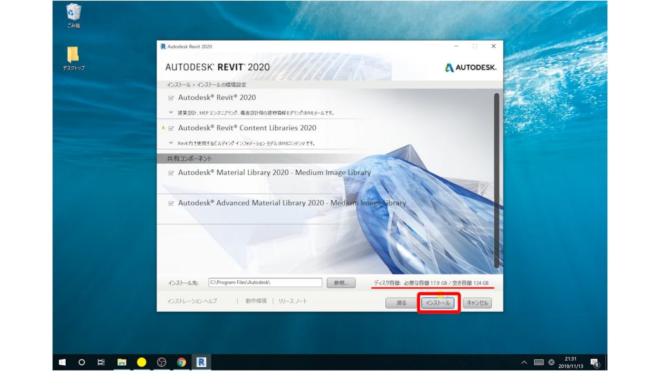Open the インストレーション ヘルプ link
This screenshot has height=371, width=660.
point(192,301)
